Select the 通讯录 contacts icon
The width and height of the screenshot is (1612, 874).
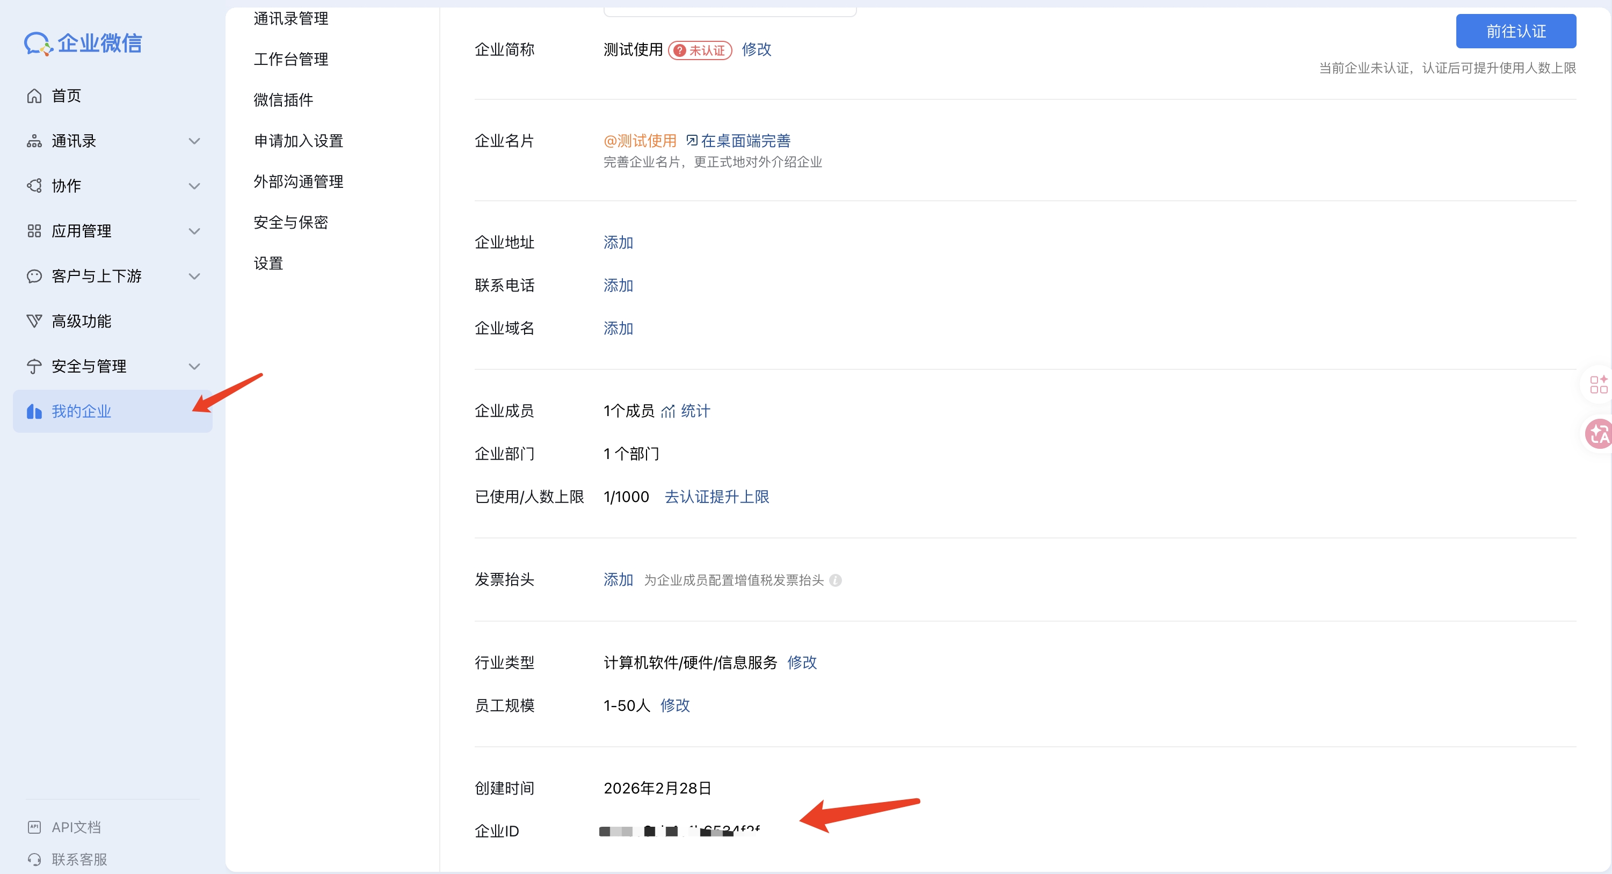click(34, 140)
